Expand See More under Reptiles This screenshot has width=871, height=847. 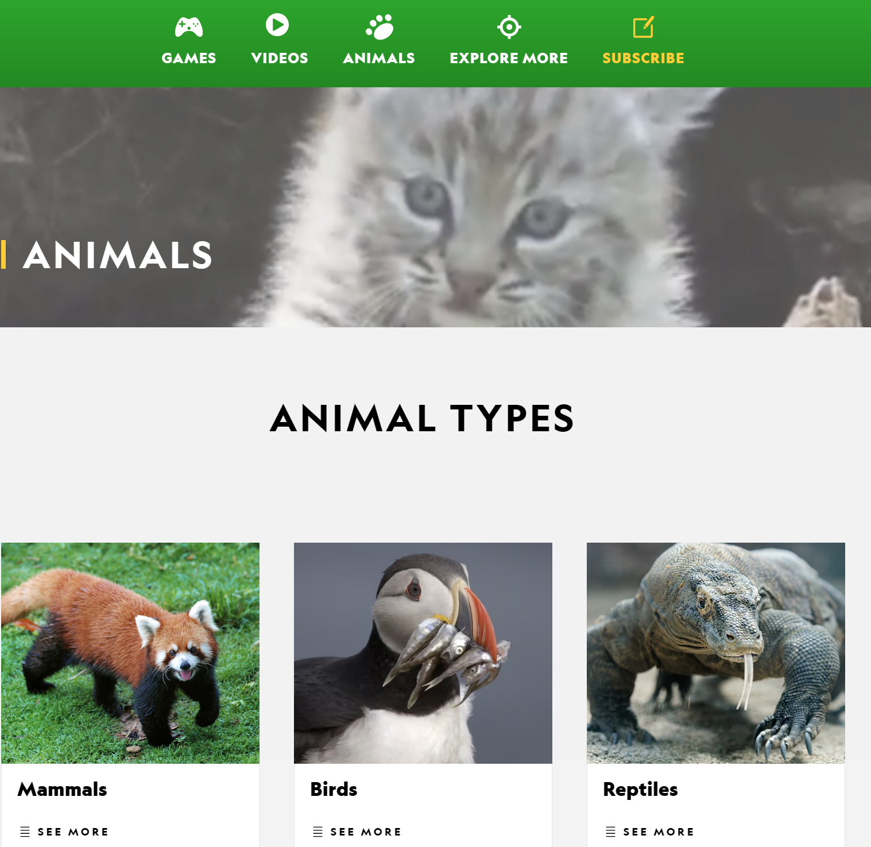(x=659, y=831)
